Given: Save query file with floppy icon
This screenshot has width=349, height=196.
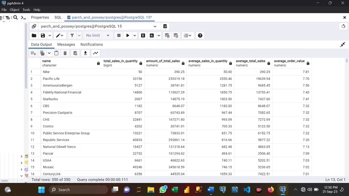Looking at the screenshot, I should (43, 35).
